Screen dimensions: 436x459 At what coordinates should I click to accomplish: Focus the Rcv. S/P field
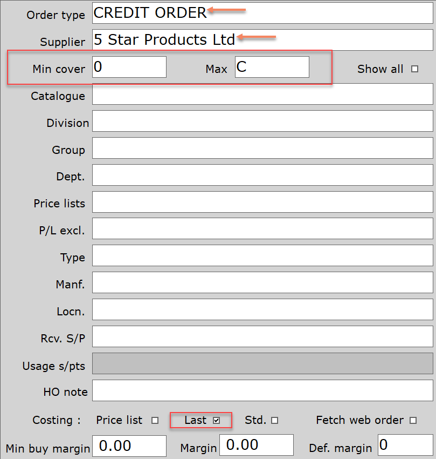pyautogui.click(x=262, y=337)
